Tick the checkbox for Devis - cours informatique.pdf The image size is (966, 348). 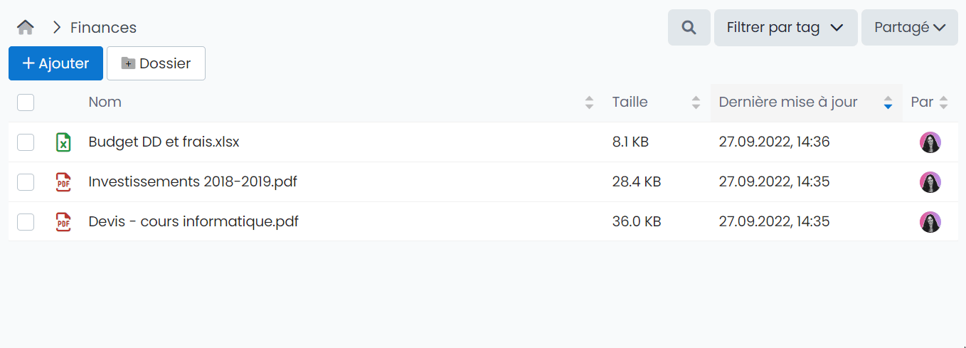[26, 222]
